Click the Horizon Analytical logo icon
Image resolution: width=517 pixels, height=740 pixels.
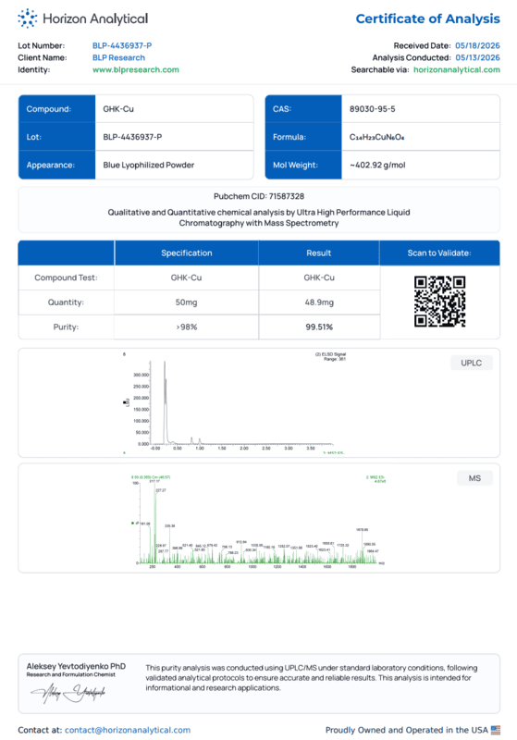[28, 18]
